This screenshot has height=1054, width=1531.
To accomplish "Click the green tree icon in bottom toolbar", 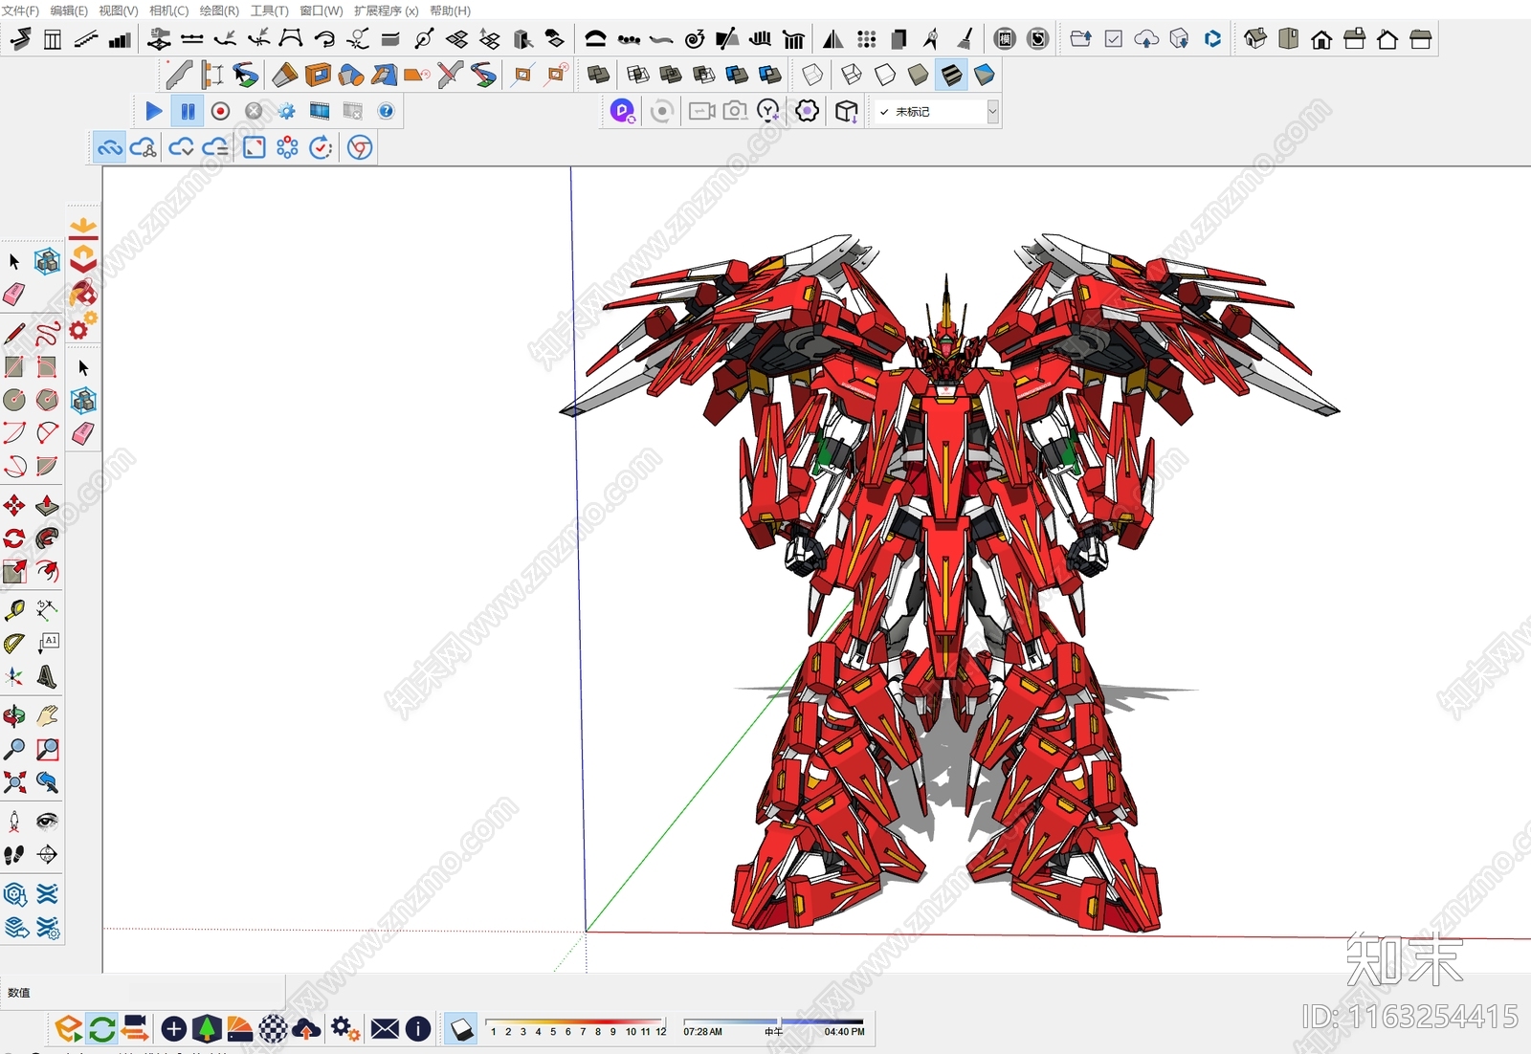I will (x=207, y=1029).
